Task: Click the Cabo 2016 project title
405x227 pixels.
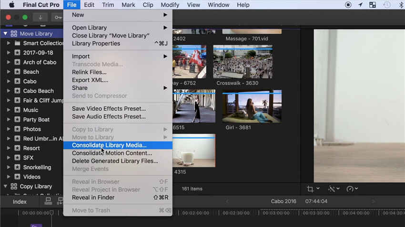Action: 283,201
